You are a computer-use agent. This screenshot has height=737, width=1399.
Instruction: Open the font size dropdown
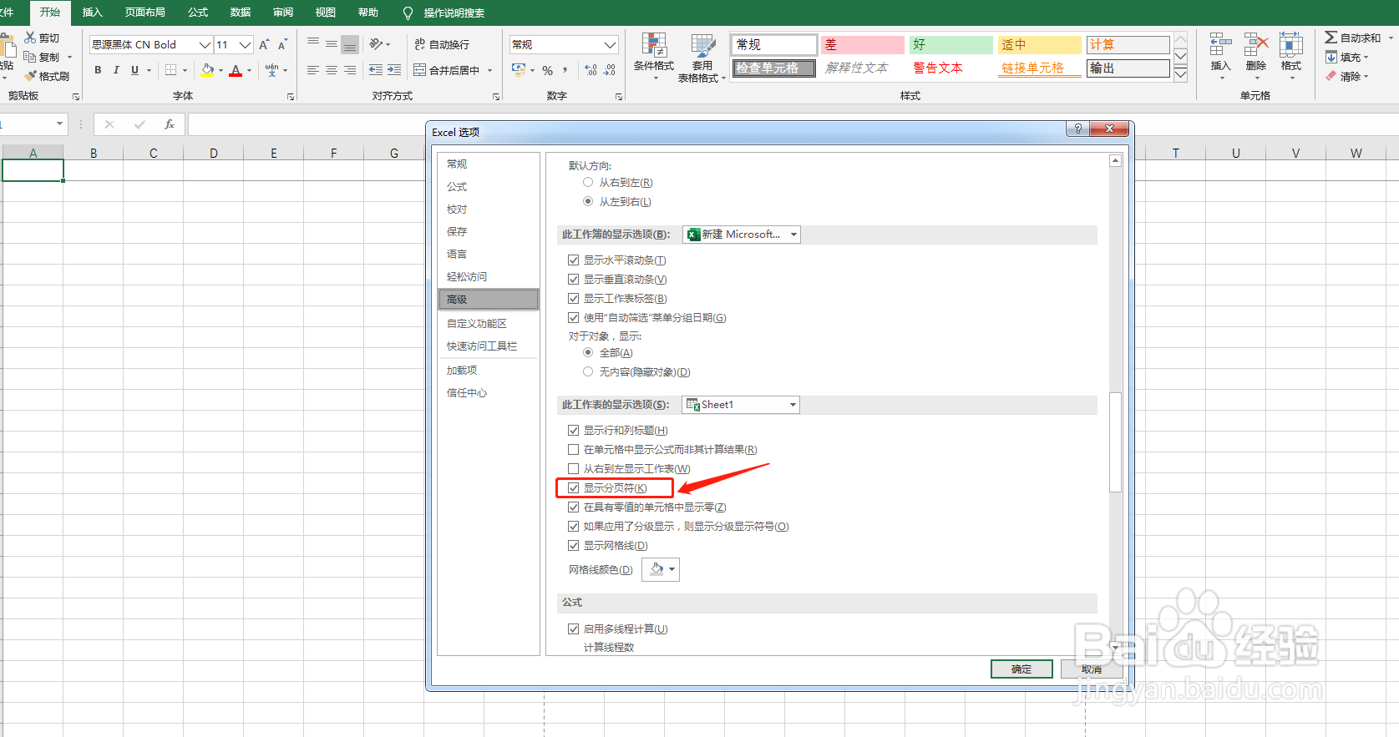click(245, 44)
